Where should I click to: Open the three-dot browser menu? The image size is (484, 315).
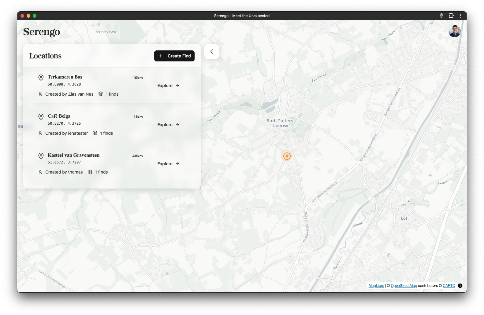(x=460, y=16)
